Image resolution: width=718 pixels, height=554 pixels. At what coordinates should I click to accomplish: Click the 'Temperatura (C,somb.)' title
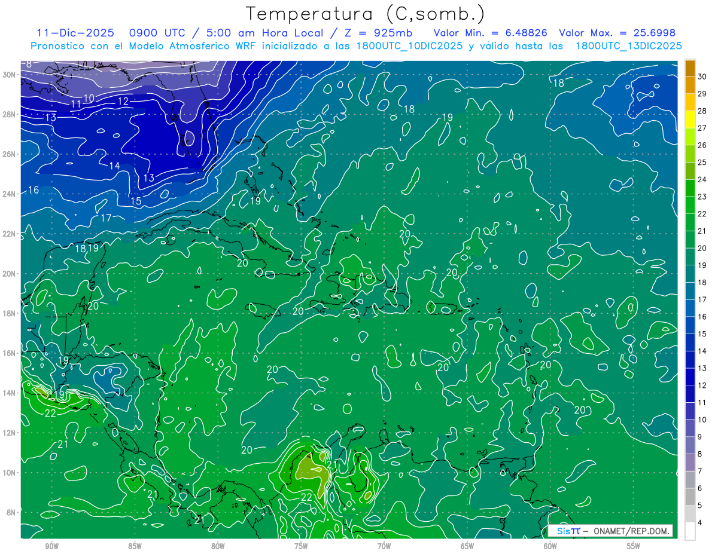pos(366,14)
